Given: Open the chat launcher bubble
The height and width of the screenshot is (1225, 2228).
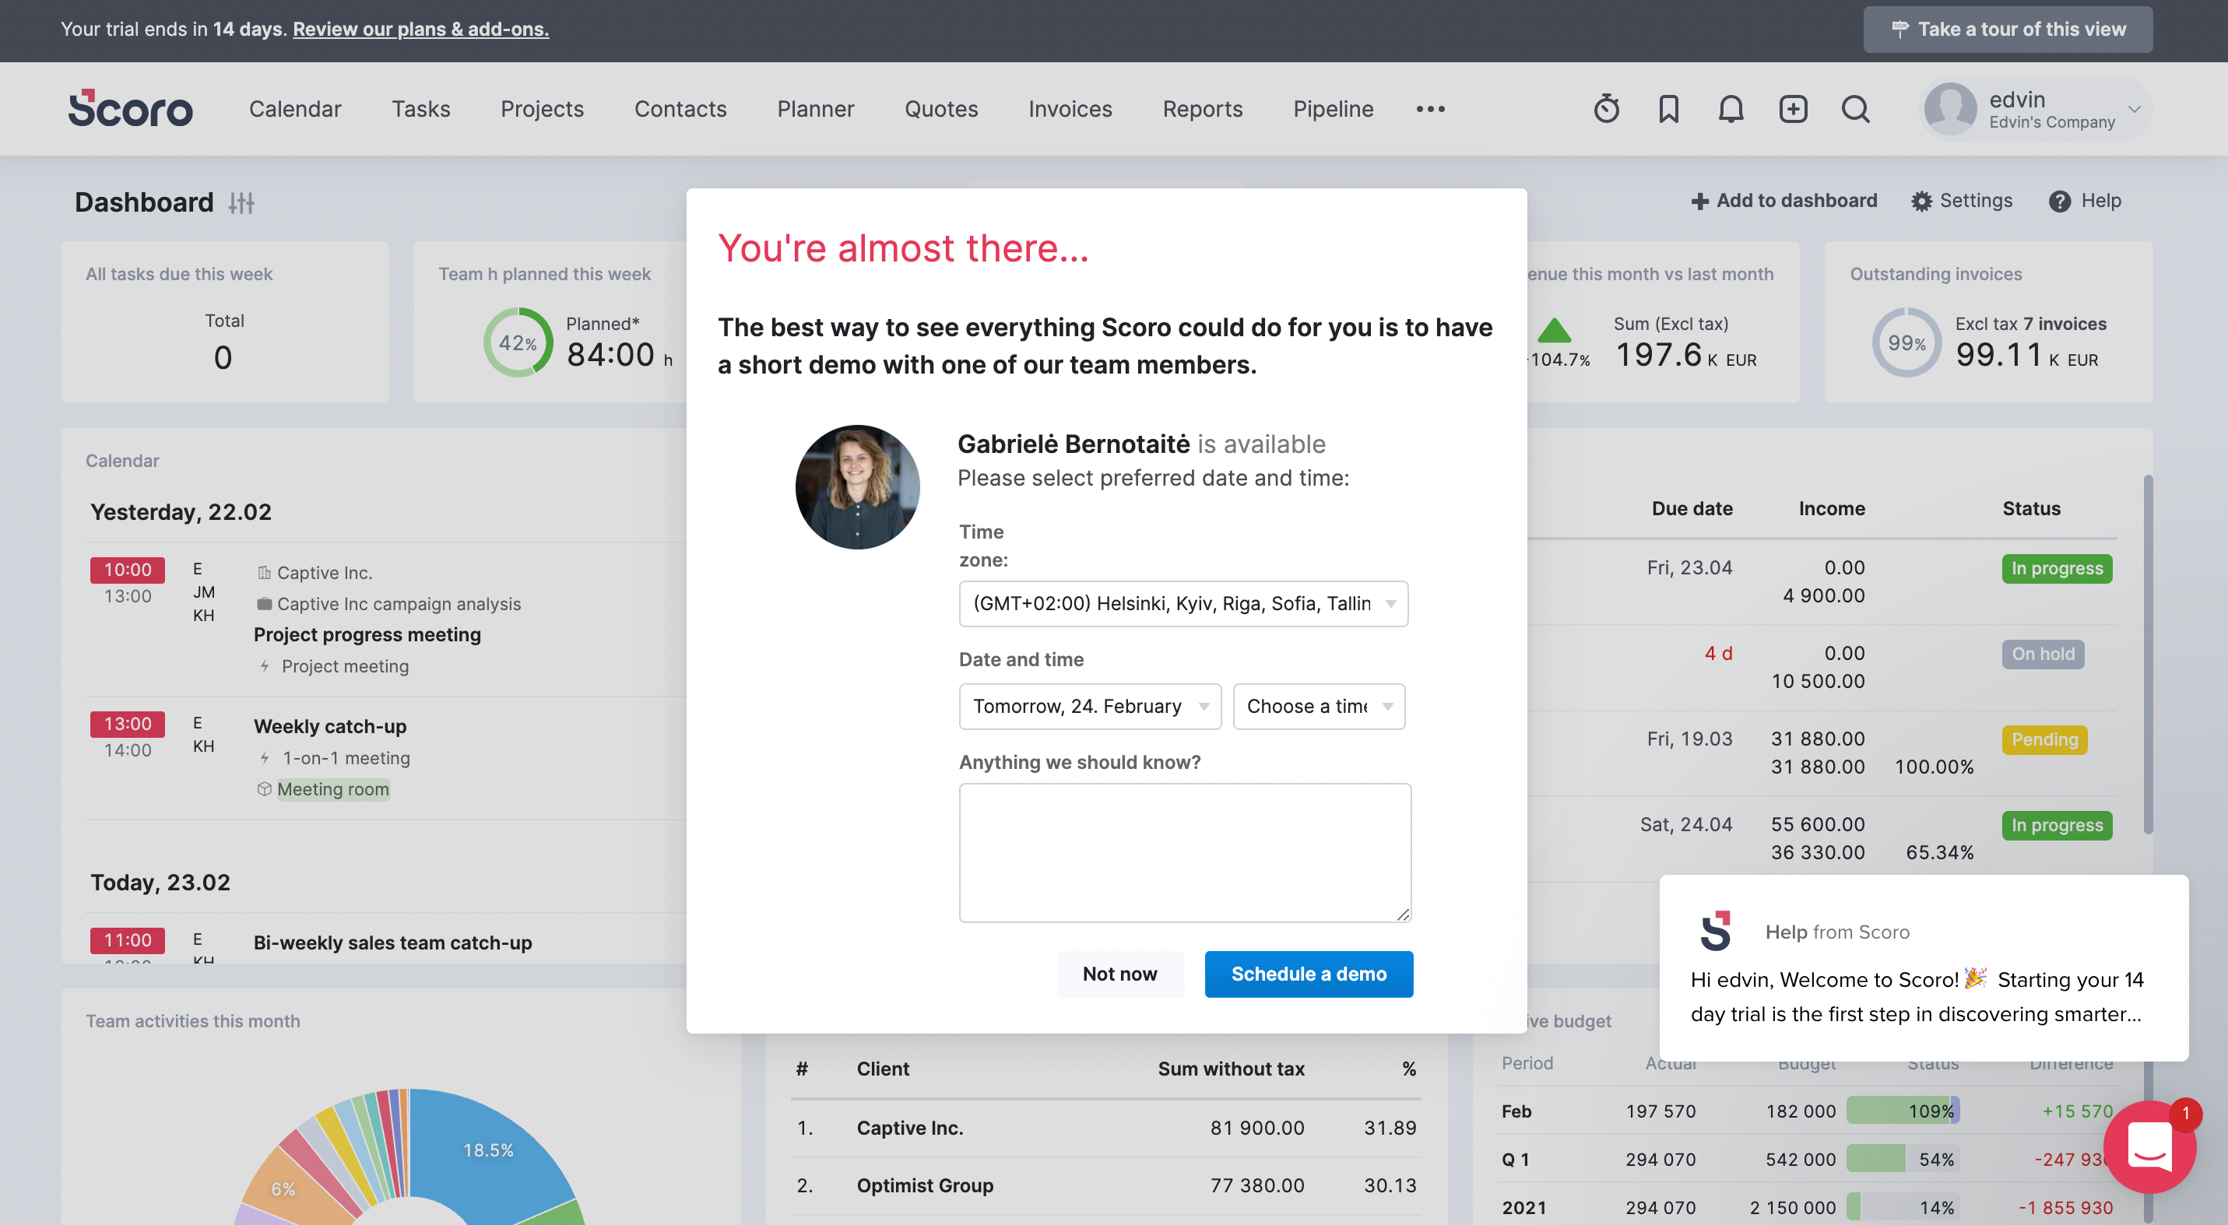Looking at the screenshot, I should [2149, 1147].
